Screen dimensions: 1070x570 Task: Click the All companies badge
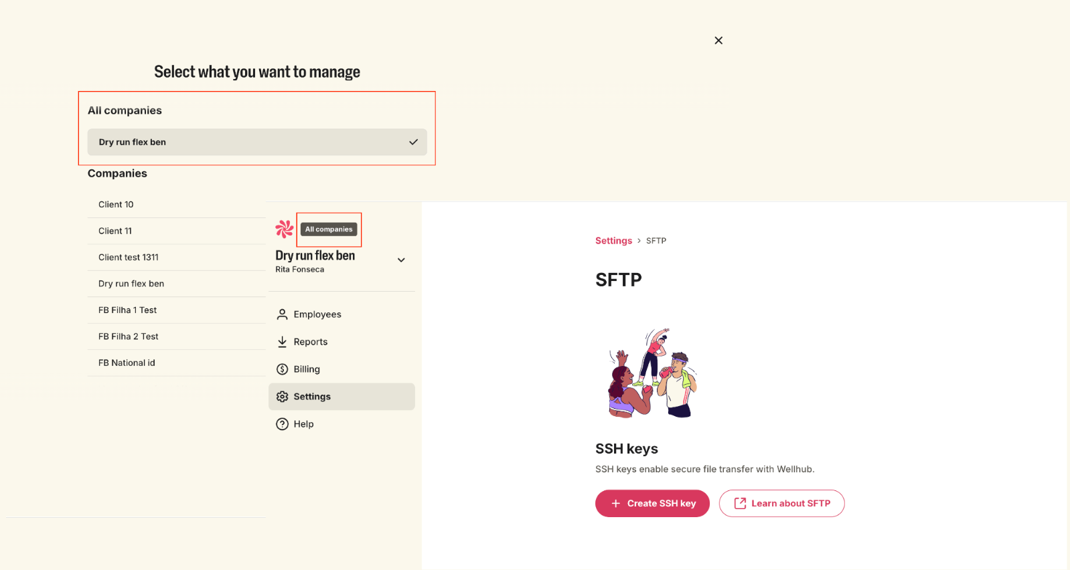coord(329,229)
